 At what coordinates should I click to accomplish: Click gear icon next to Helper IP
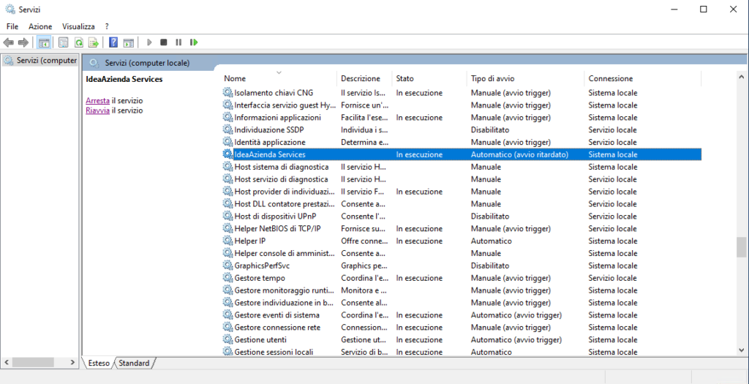228,241
